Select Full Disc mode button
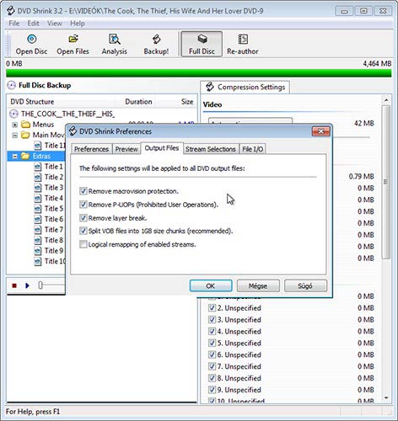 pyautogui.click(x=202, y=44)
